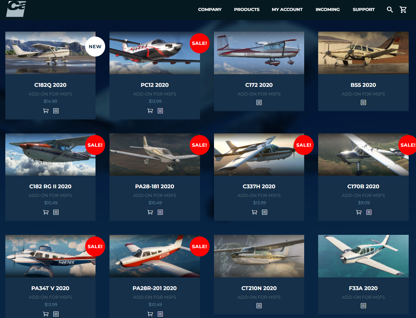View details icon for PC12 2020

(160, 111)
